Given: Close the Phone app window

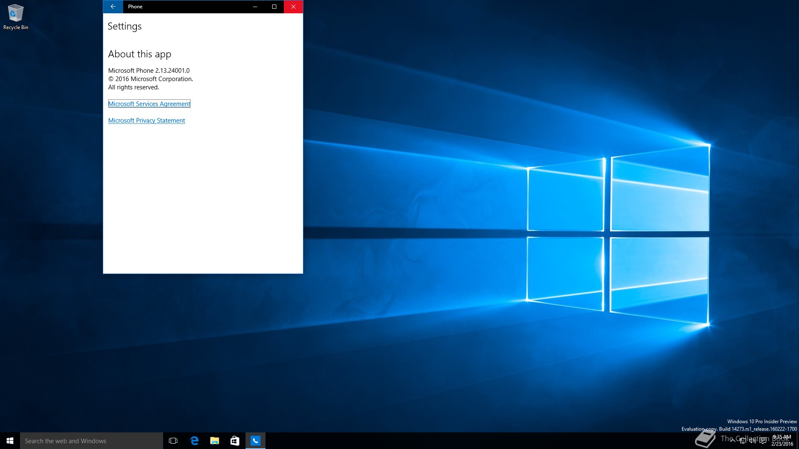Looking at the screenshot, I should 293,7.
